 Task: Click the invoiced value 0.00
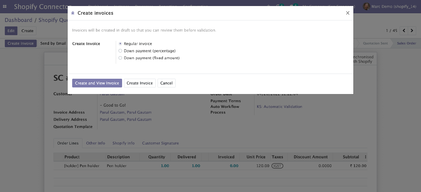click(234, 166)
